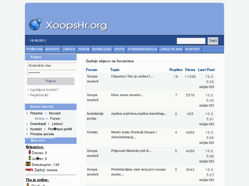Go to Forum in Glavni izbornik

(x=55, y=118)
